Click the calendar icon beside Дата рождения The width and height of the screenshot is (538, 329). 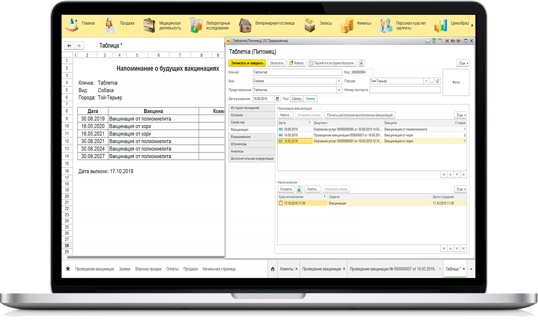[277, 99]
